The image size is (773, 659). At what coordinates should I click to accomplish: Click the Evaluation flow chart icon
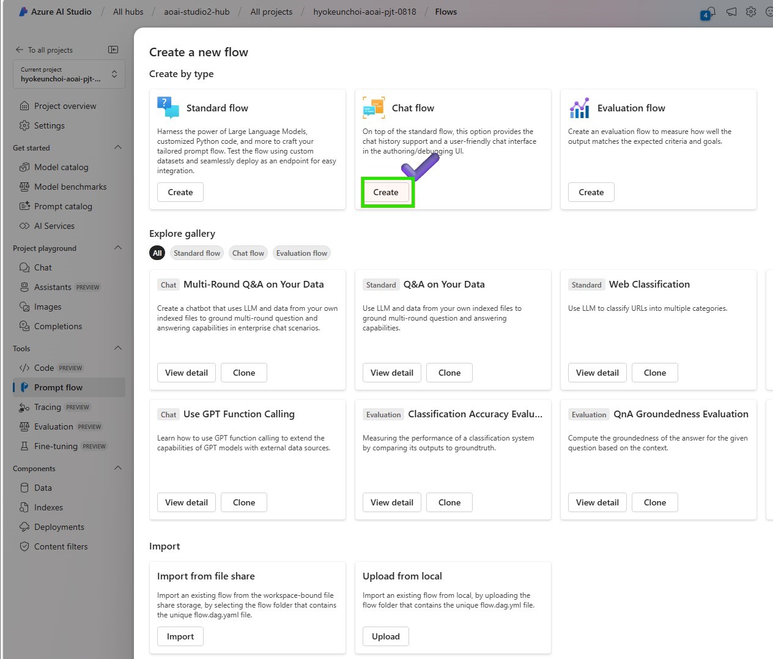coord(579,108)
